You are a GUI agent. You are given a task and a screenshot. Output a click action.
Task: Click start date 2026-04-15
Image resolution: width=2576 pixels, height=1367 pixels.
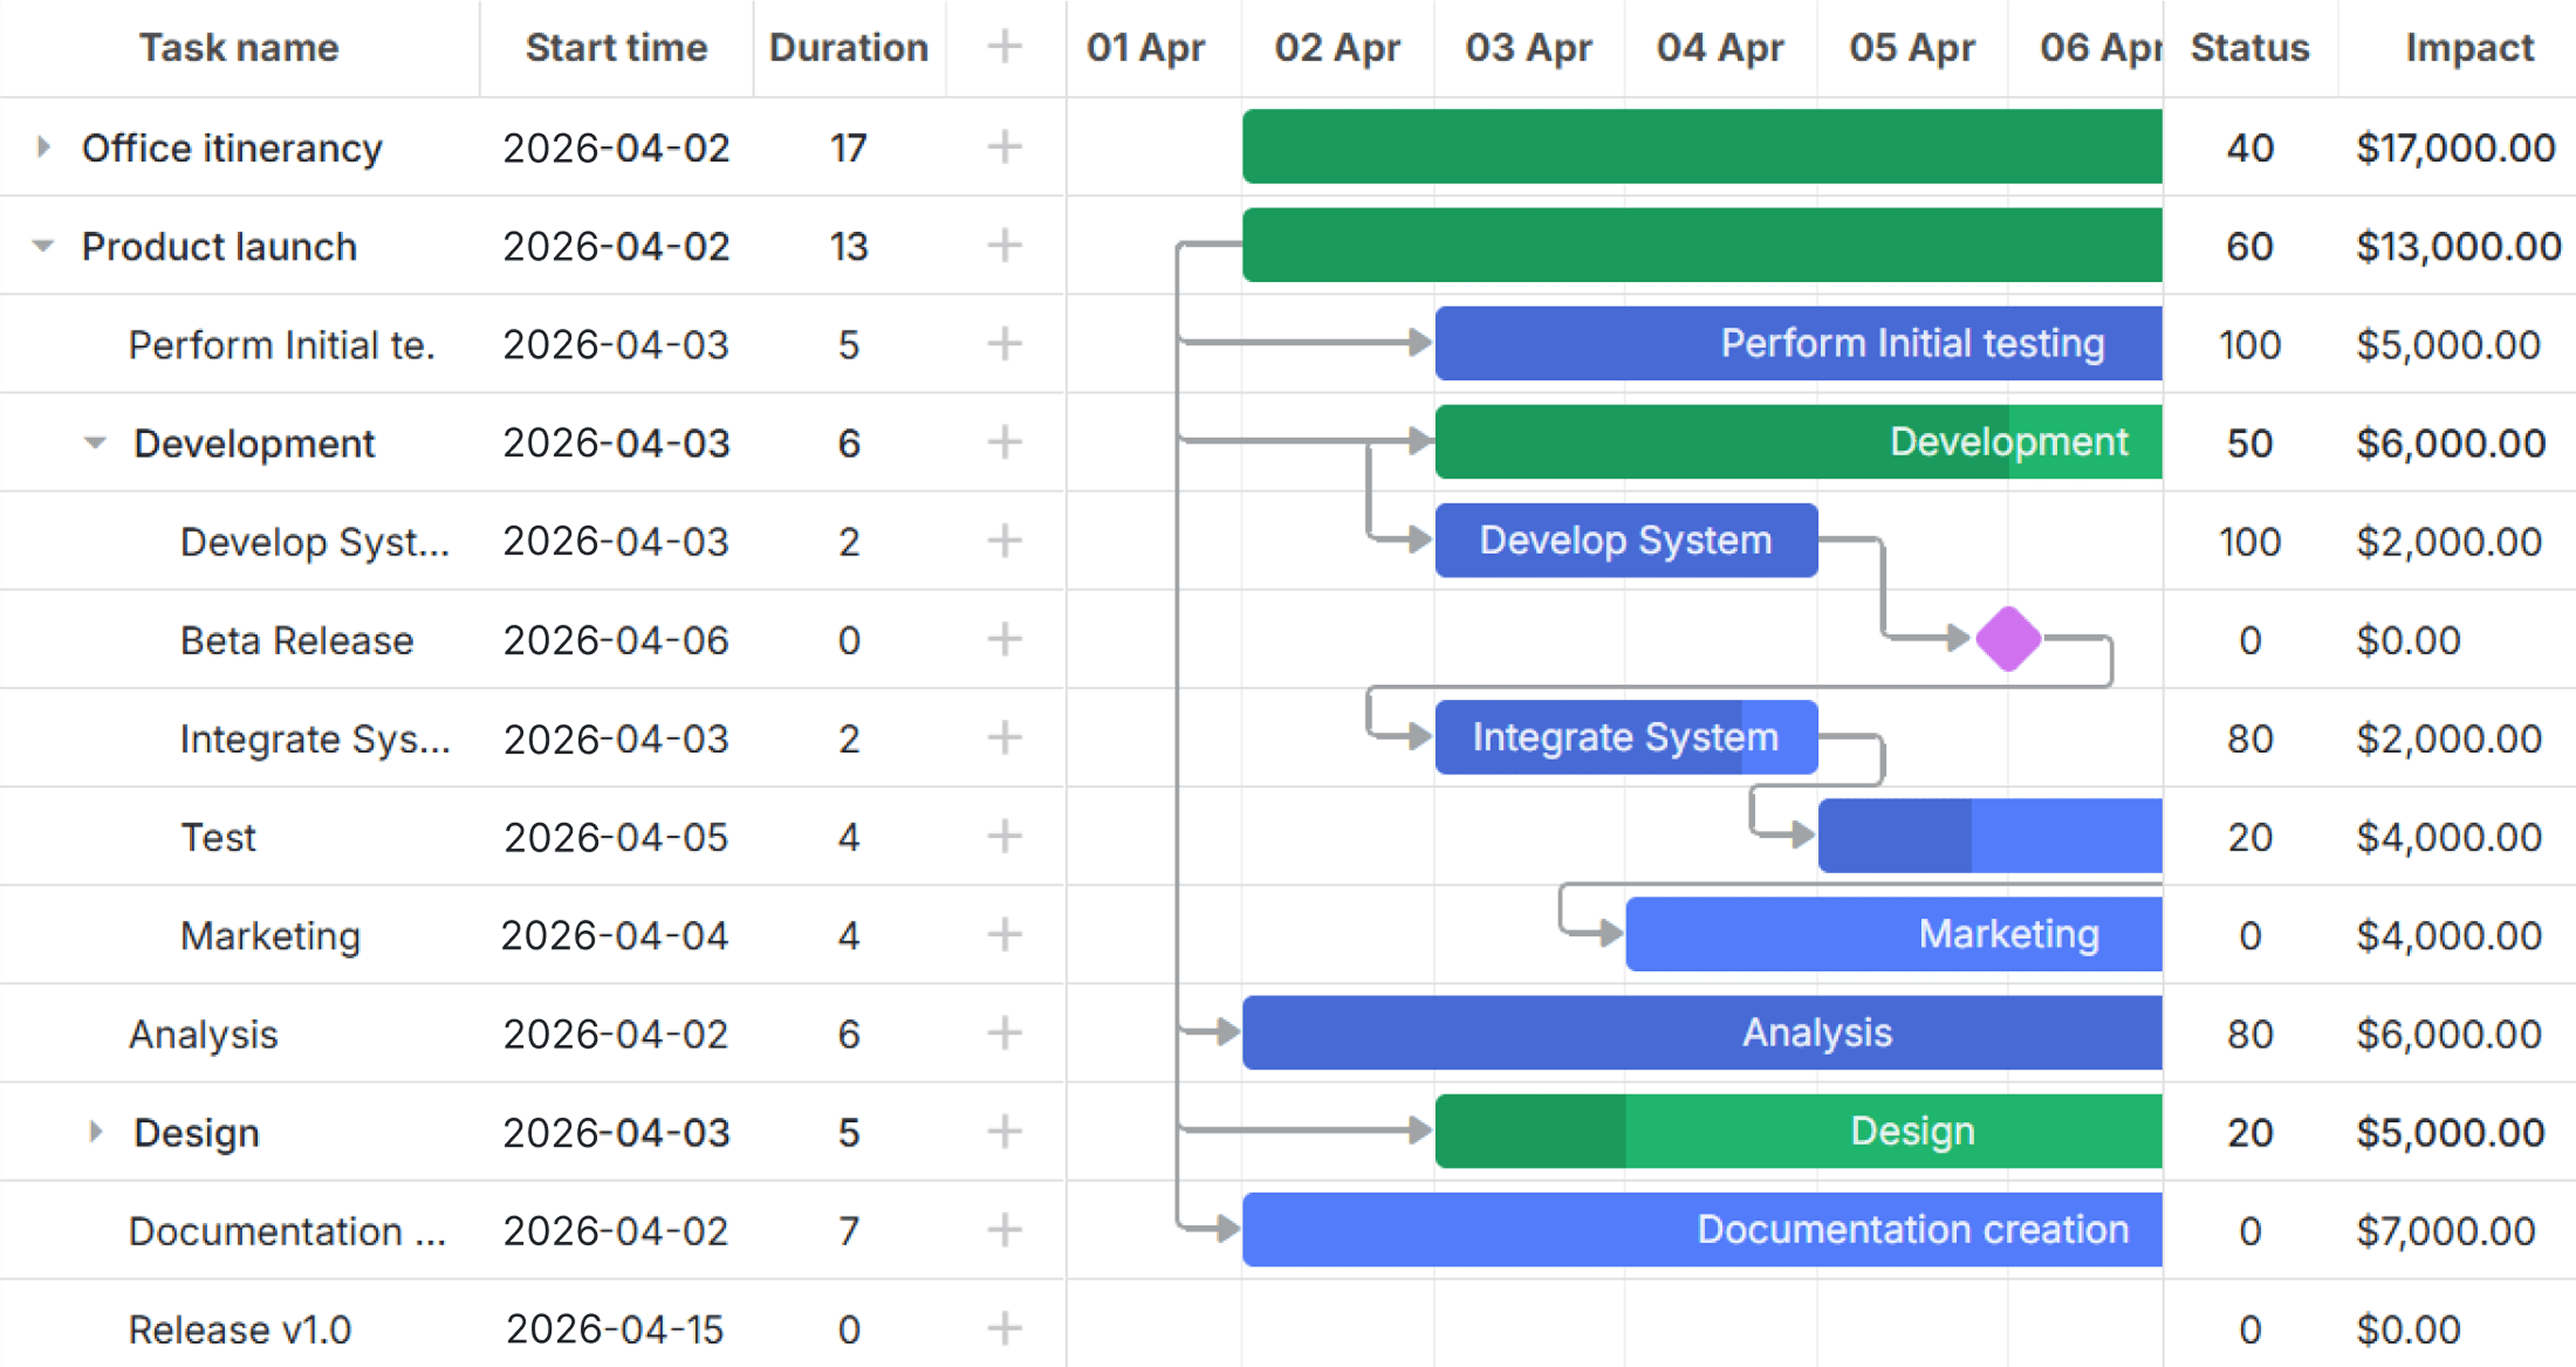[615, 1330]
